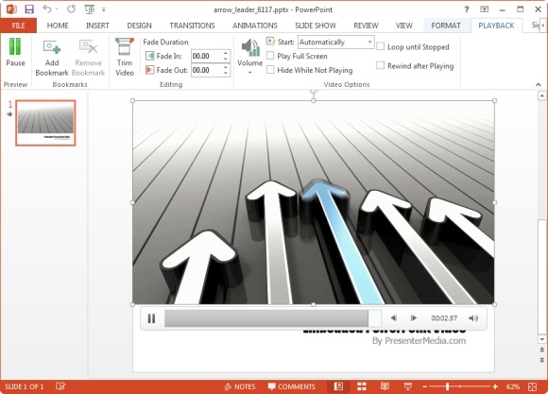Screen dimensions: 548x394
Task: Open the Volume options
Action: click(x=249, y=57)
